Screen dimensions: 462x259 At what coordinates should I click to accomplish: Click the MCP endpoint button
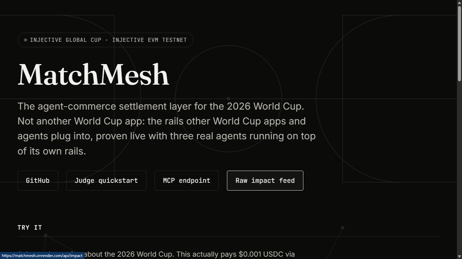click(x=187, y=180)
